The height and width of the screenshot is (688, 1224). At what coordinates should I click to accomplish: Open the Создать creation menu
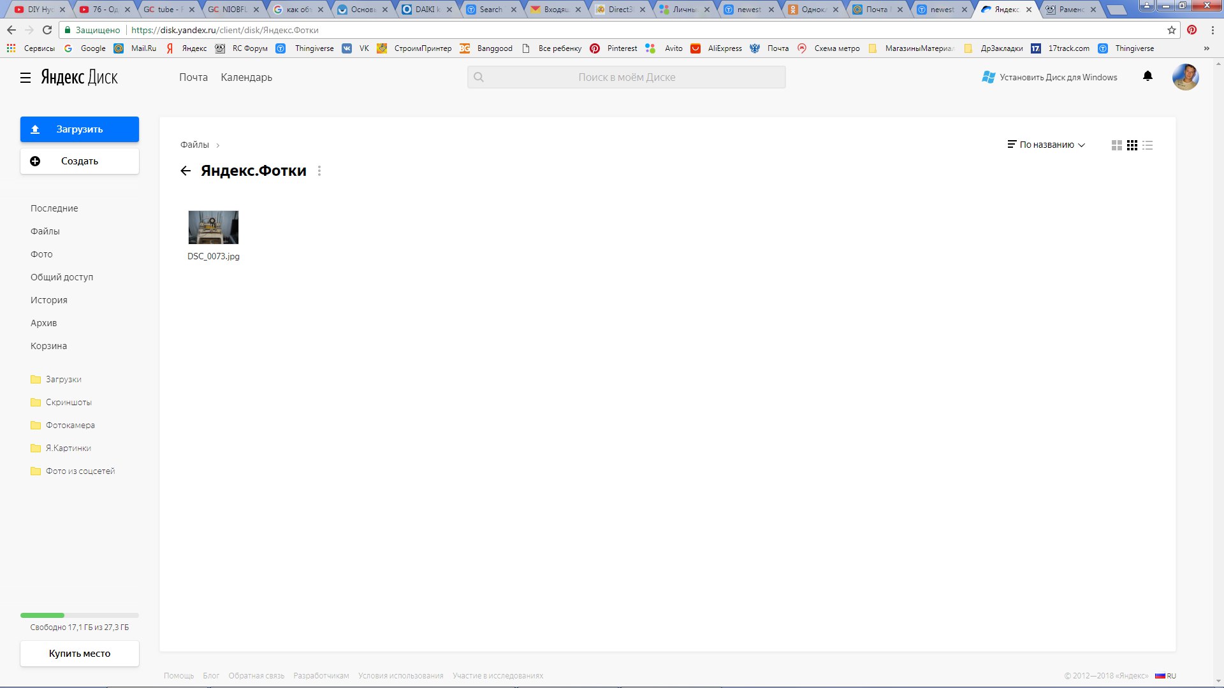[80, 161]
